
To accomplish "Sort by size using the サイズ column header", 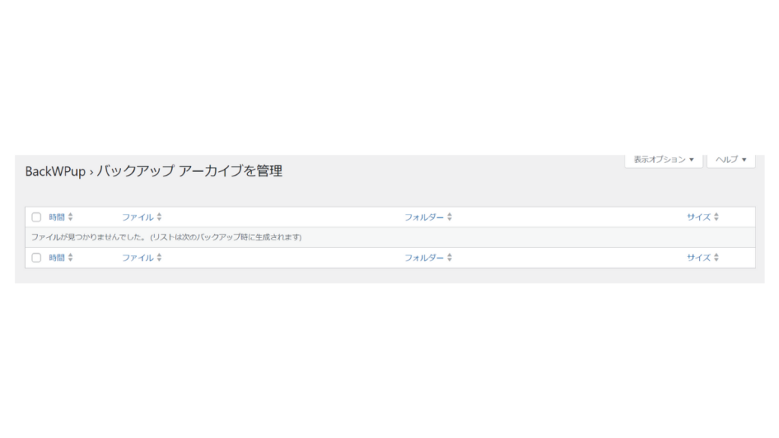I will pos(700,217).
